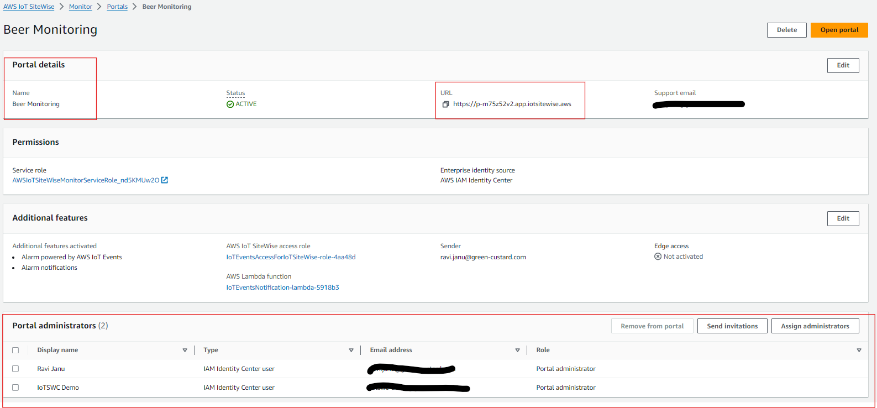Click the portal URL text
This screenshot has width=877, height=408.
click(x=512, y=104)
